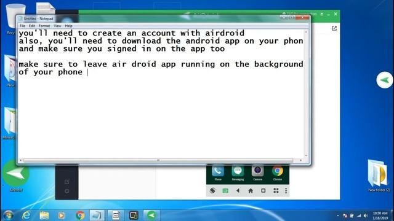The height and width of the screenshot is (221, 394).
Task: Click the pop-out window icon in AirDroid
Action: pos(334,28)
